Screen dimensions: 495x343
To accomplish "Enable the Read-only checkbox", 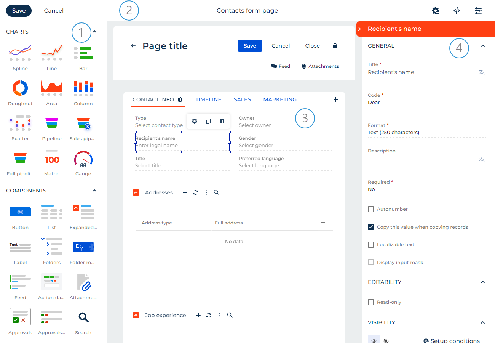I will [371, 302].
